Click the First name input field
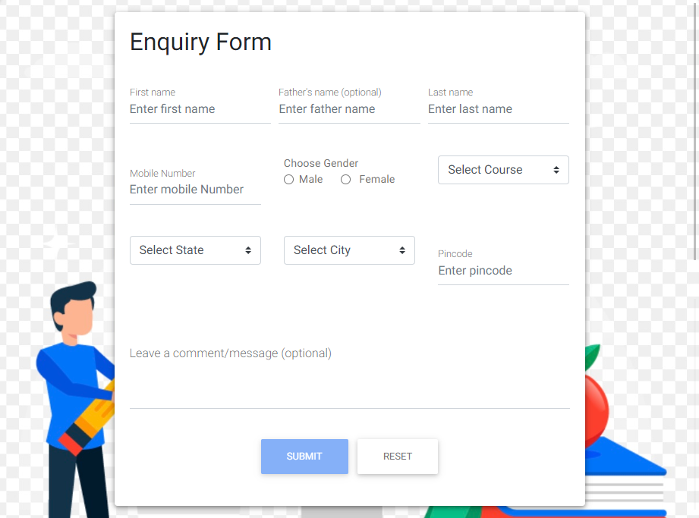The height and width of the screenshot is (518, 699). pos(200,109)
